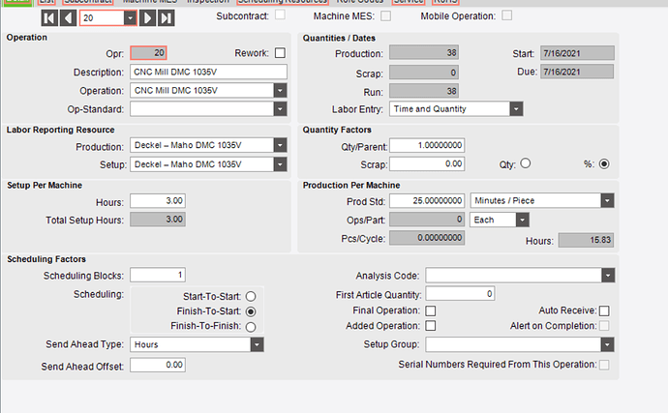
Task: Select the Qty scrap radio button
Action: point(526,163)
